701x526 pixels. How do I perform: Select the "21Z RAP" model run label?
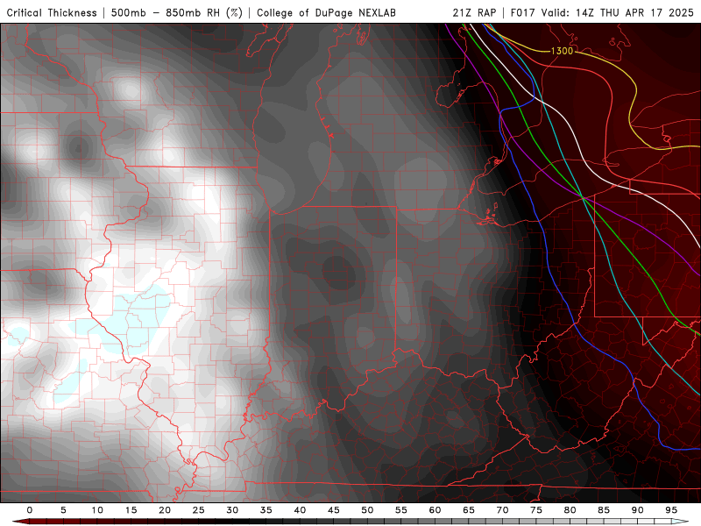[474, 12]
